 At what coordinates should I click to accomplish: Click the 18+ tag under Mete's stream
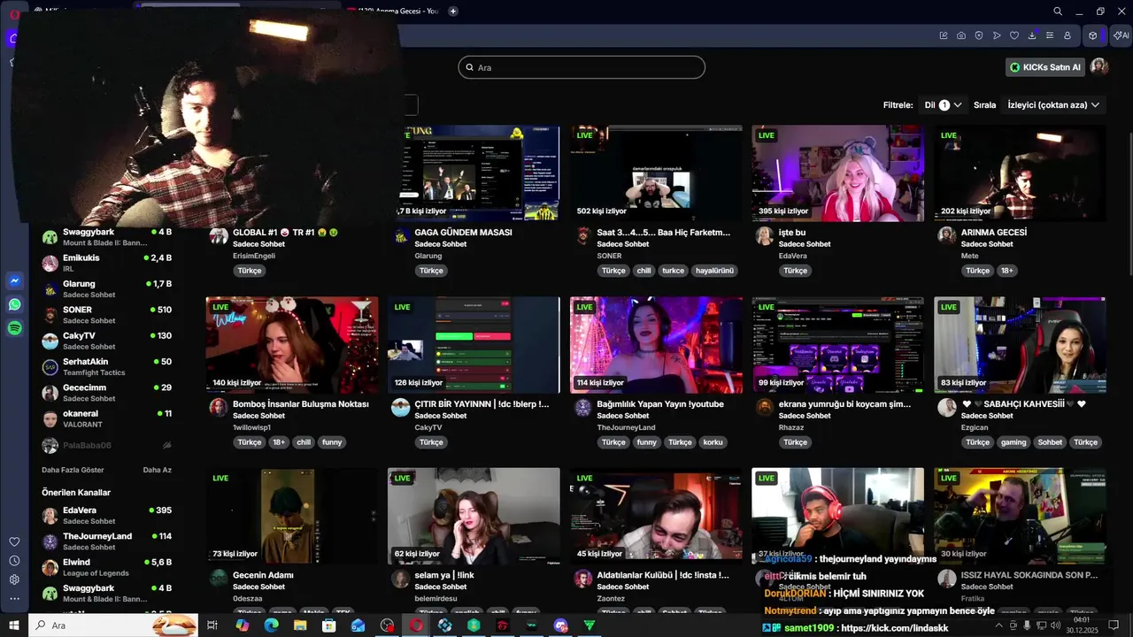1007,271
